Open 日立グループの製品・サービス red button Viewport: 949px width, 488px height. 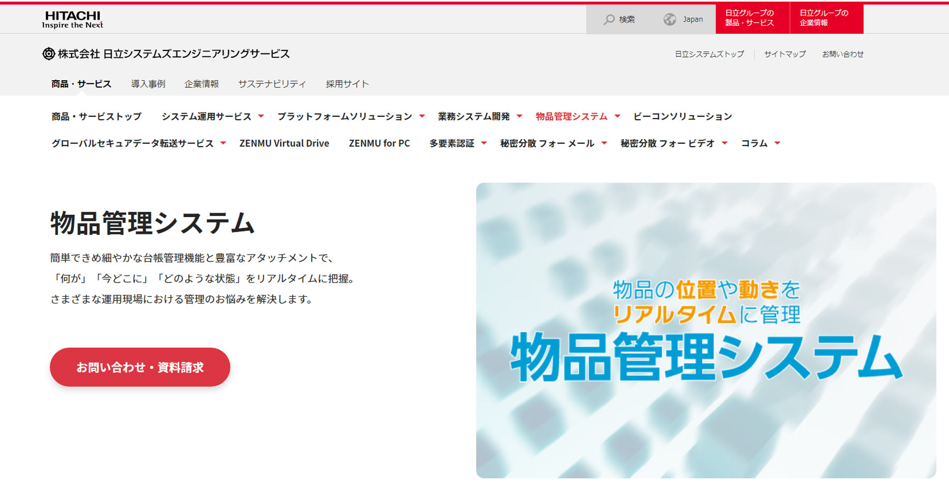(752, 18)
